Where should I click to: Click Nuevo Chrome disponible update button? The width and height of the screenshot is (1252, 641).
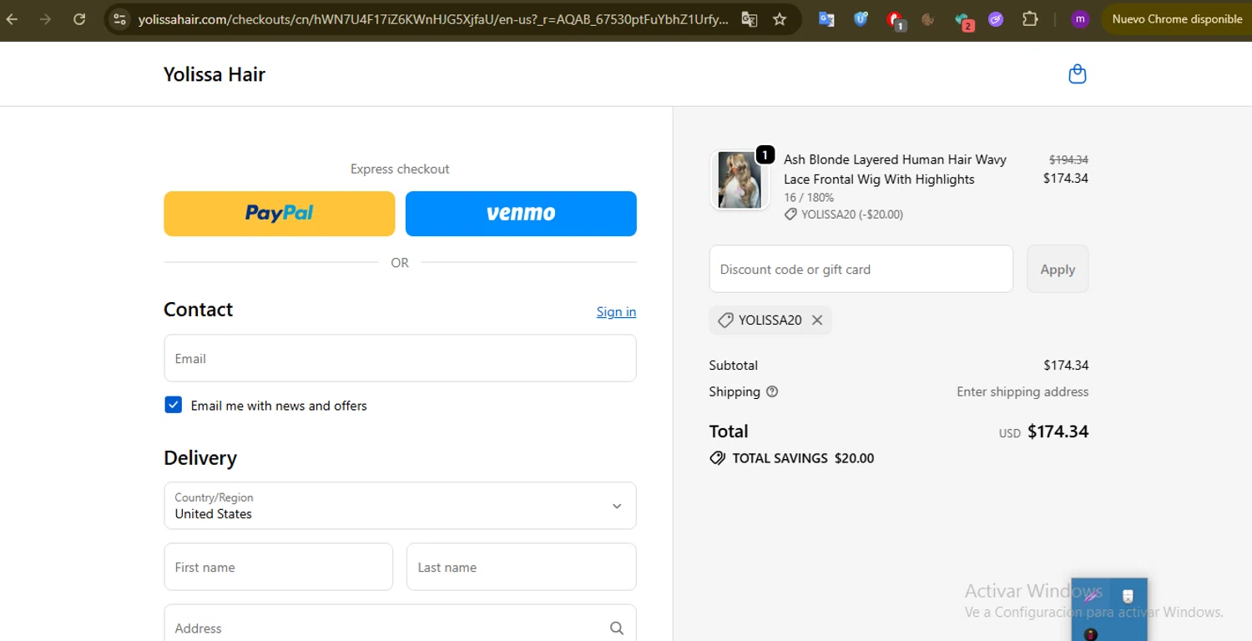coord(1177,18)
